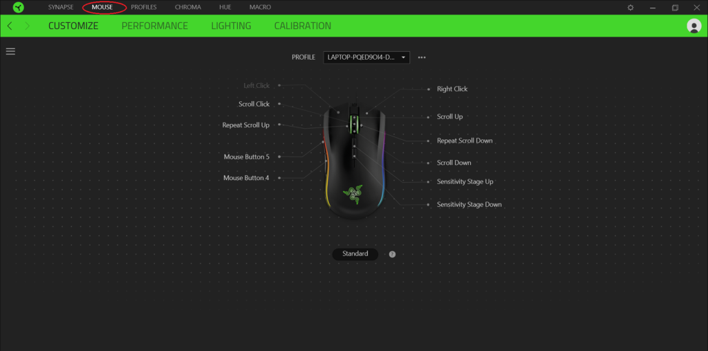The width and height of the screenshot is (708, 351).
Task: Switch to the Lighting tab
Action: pyautogui.click(x=231, y=26)
